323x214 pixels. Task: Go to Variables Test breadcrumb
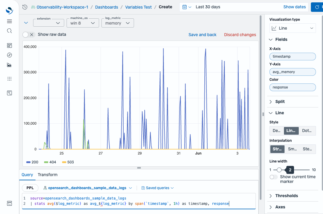138,7
